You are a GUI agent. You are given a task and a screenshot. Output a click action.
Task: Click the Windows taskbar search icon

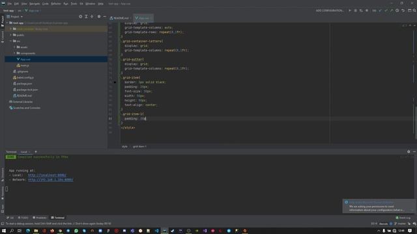(x=12, y=231)
